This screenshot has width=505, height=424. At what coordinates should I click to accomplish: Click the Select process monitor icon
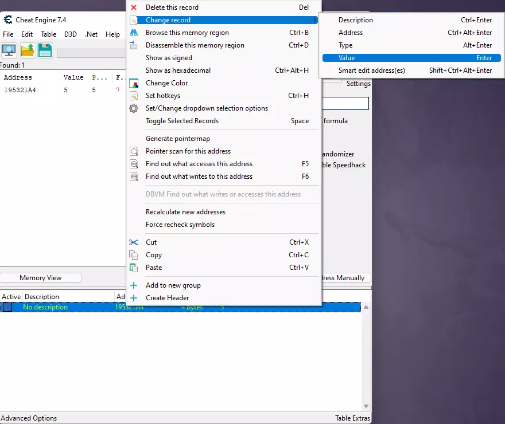9,50
